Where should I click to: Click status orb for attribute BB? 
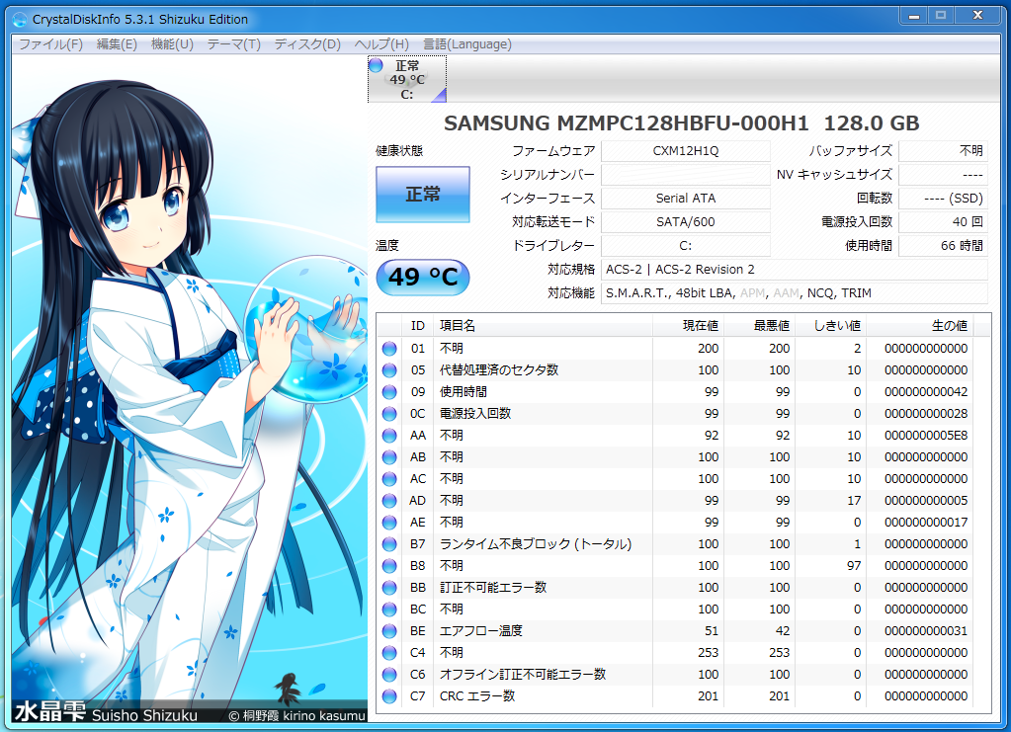389,588
